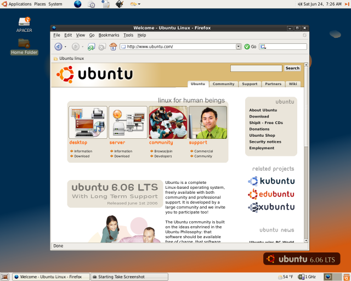
Task: Open the About Ubuntu link
Action: click(263, 110)
